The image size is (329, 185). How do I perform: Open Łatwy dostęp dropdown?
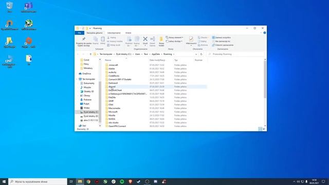pos(174,41)
